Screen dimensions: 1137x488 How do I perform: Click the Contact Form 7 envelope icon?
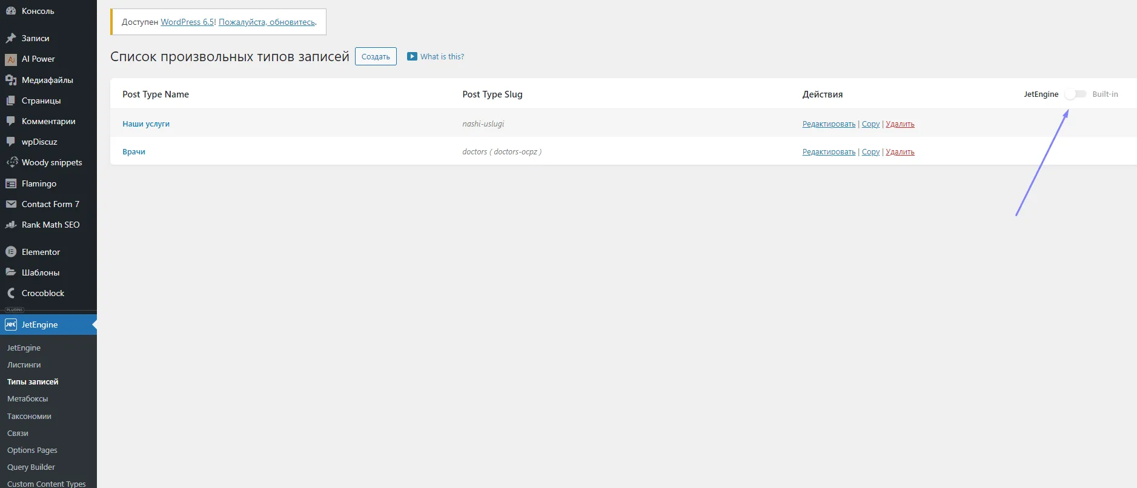pos(10,204)
